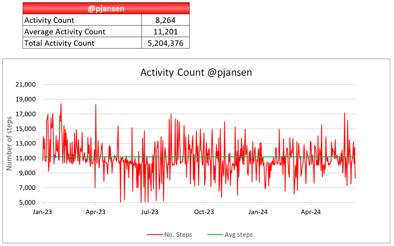Click the chart title Activity Count @pjansen
This screenshot has width=394, height=246.
(x=196, y=73)
